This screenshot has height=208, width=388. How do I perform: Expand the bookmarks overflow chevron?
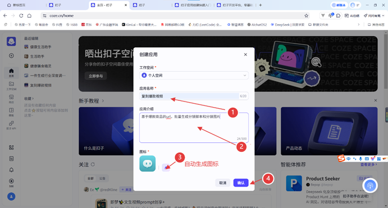[x=359, y=25]
